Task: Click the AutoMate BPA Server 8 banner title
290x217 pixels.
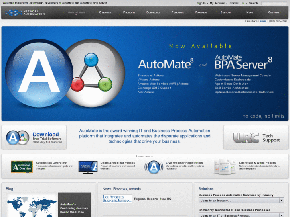Action: point(243,62)
